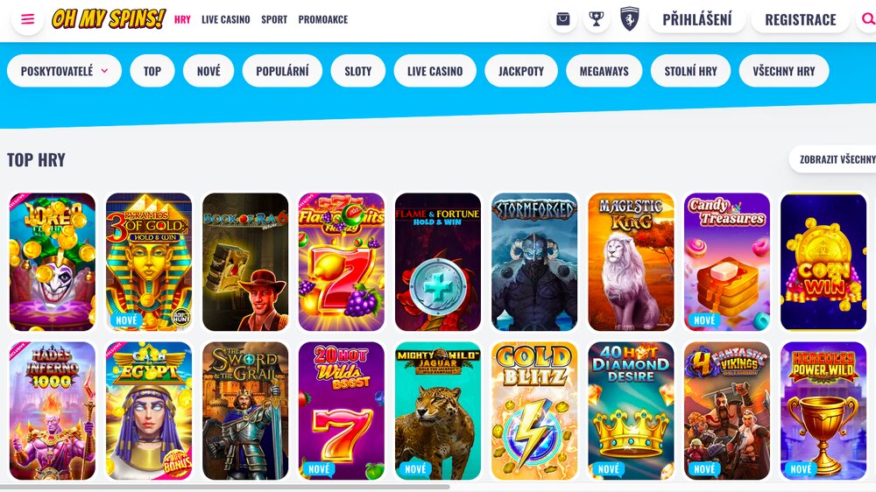Viewport: 876px width, 492px height.
Task: Open the Majestic King game thumbnail
Action: 632,262
